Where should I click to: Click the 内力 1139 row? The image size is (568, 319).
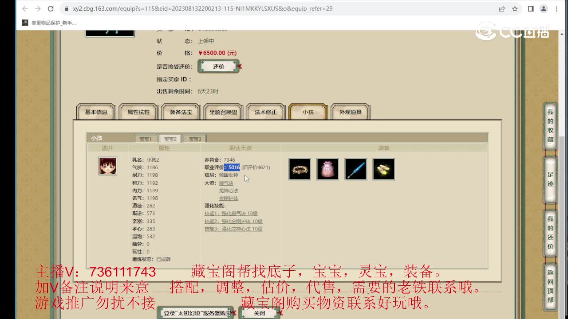[x=145, y=191]
